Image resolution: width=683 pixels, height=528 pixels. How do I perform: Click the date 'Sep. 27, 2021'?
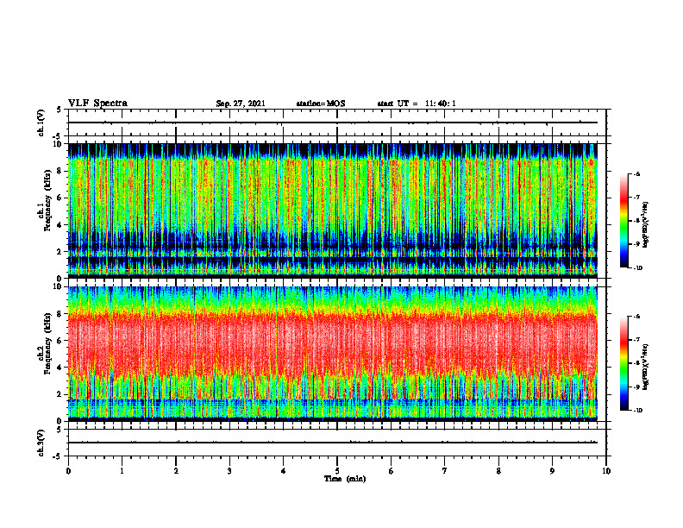coord(241,104)
